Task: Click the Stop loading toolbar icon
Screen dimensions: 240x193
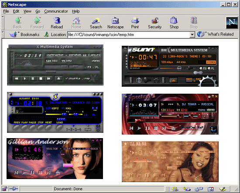Action: [x=194, y=23]
